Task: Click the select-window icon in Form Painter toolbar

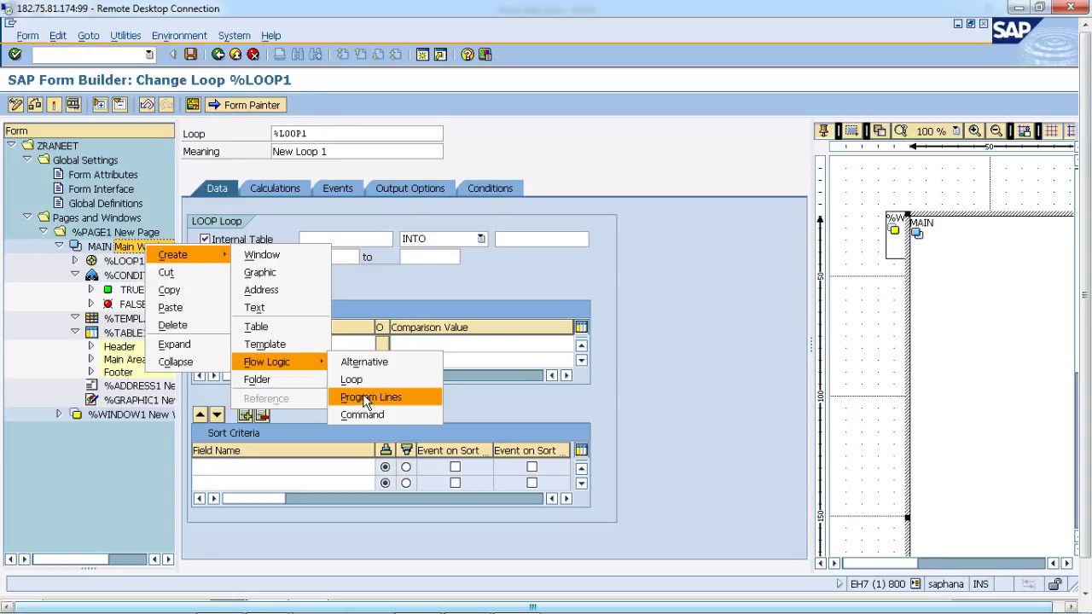Action: 851,131
